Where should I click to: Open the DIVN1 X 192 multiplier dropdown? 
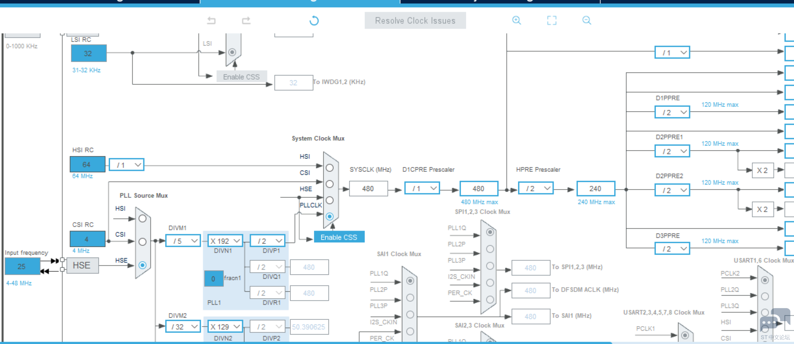[x=225, y=241]
